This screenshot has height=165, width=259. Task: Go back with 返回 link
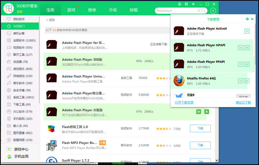(x=50, y=20)
